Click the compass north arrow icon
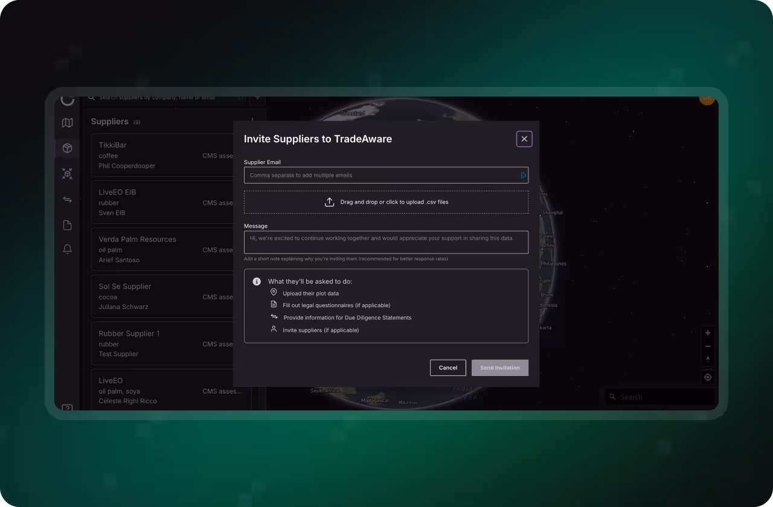 [708, 359]
